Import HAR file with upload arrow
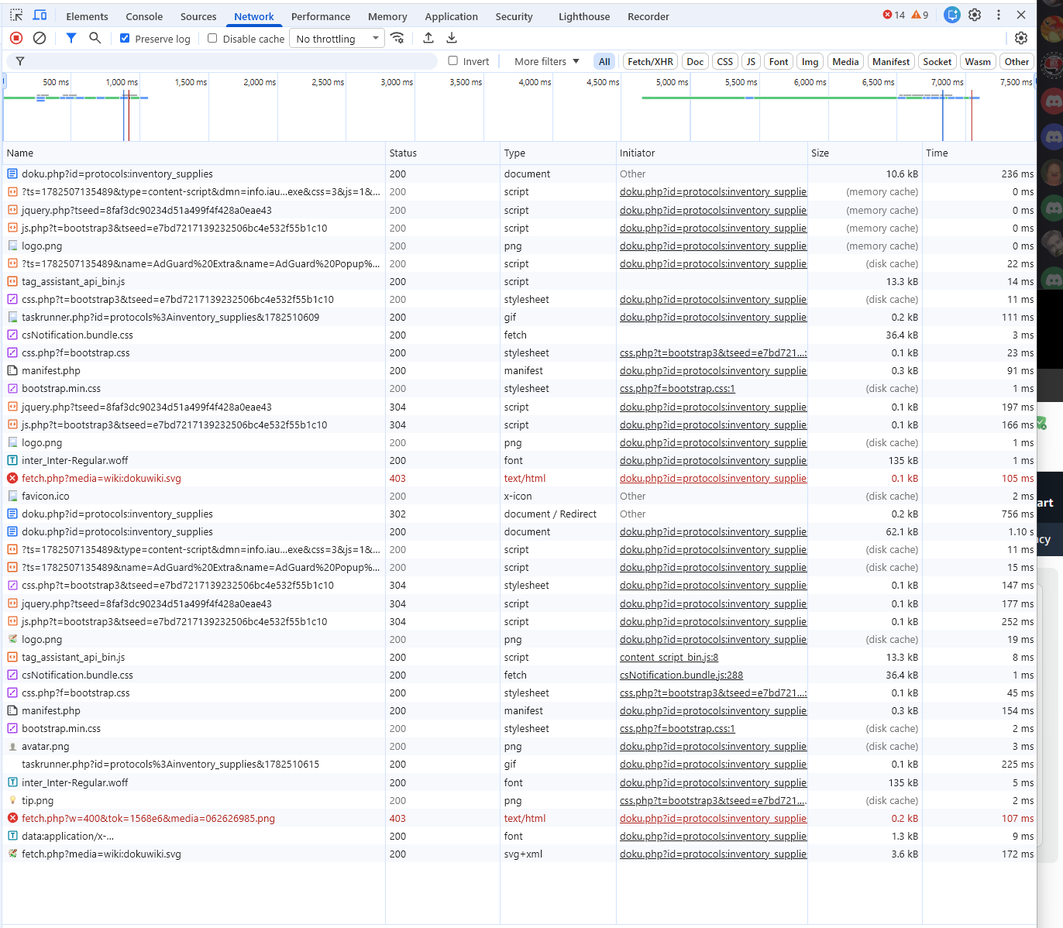Viewport: 1063px width, 928px height. point(428,38)
